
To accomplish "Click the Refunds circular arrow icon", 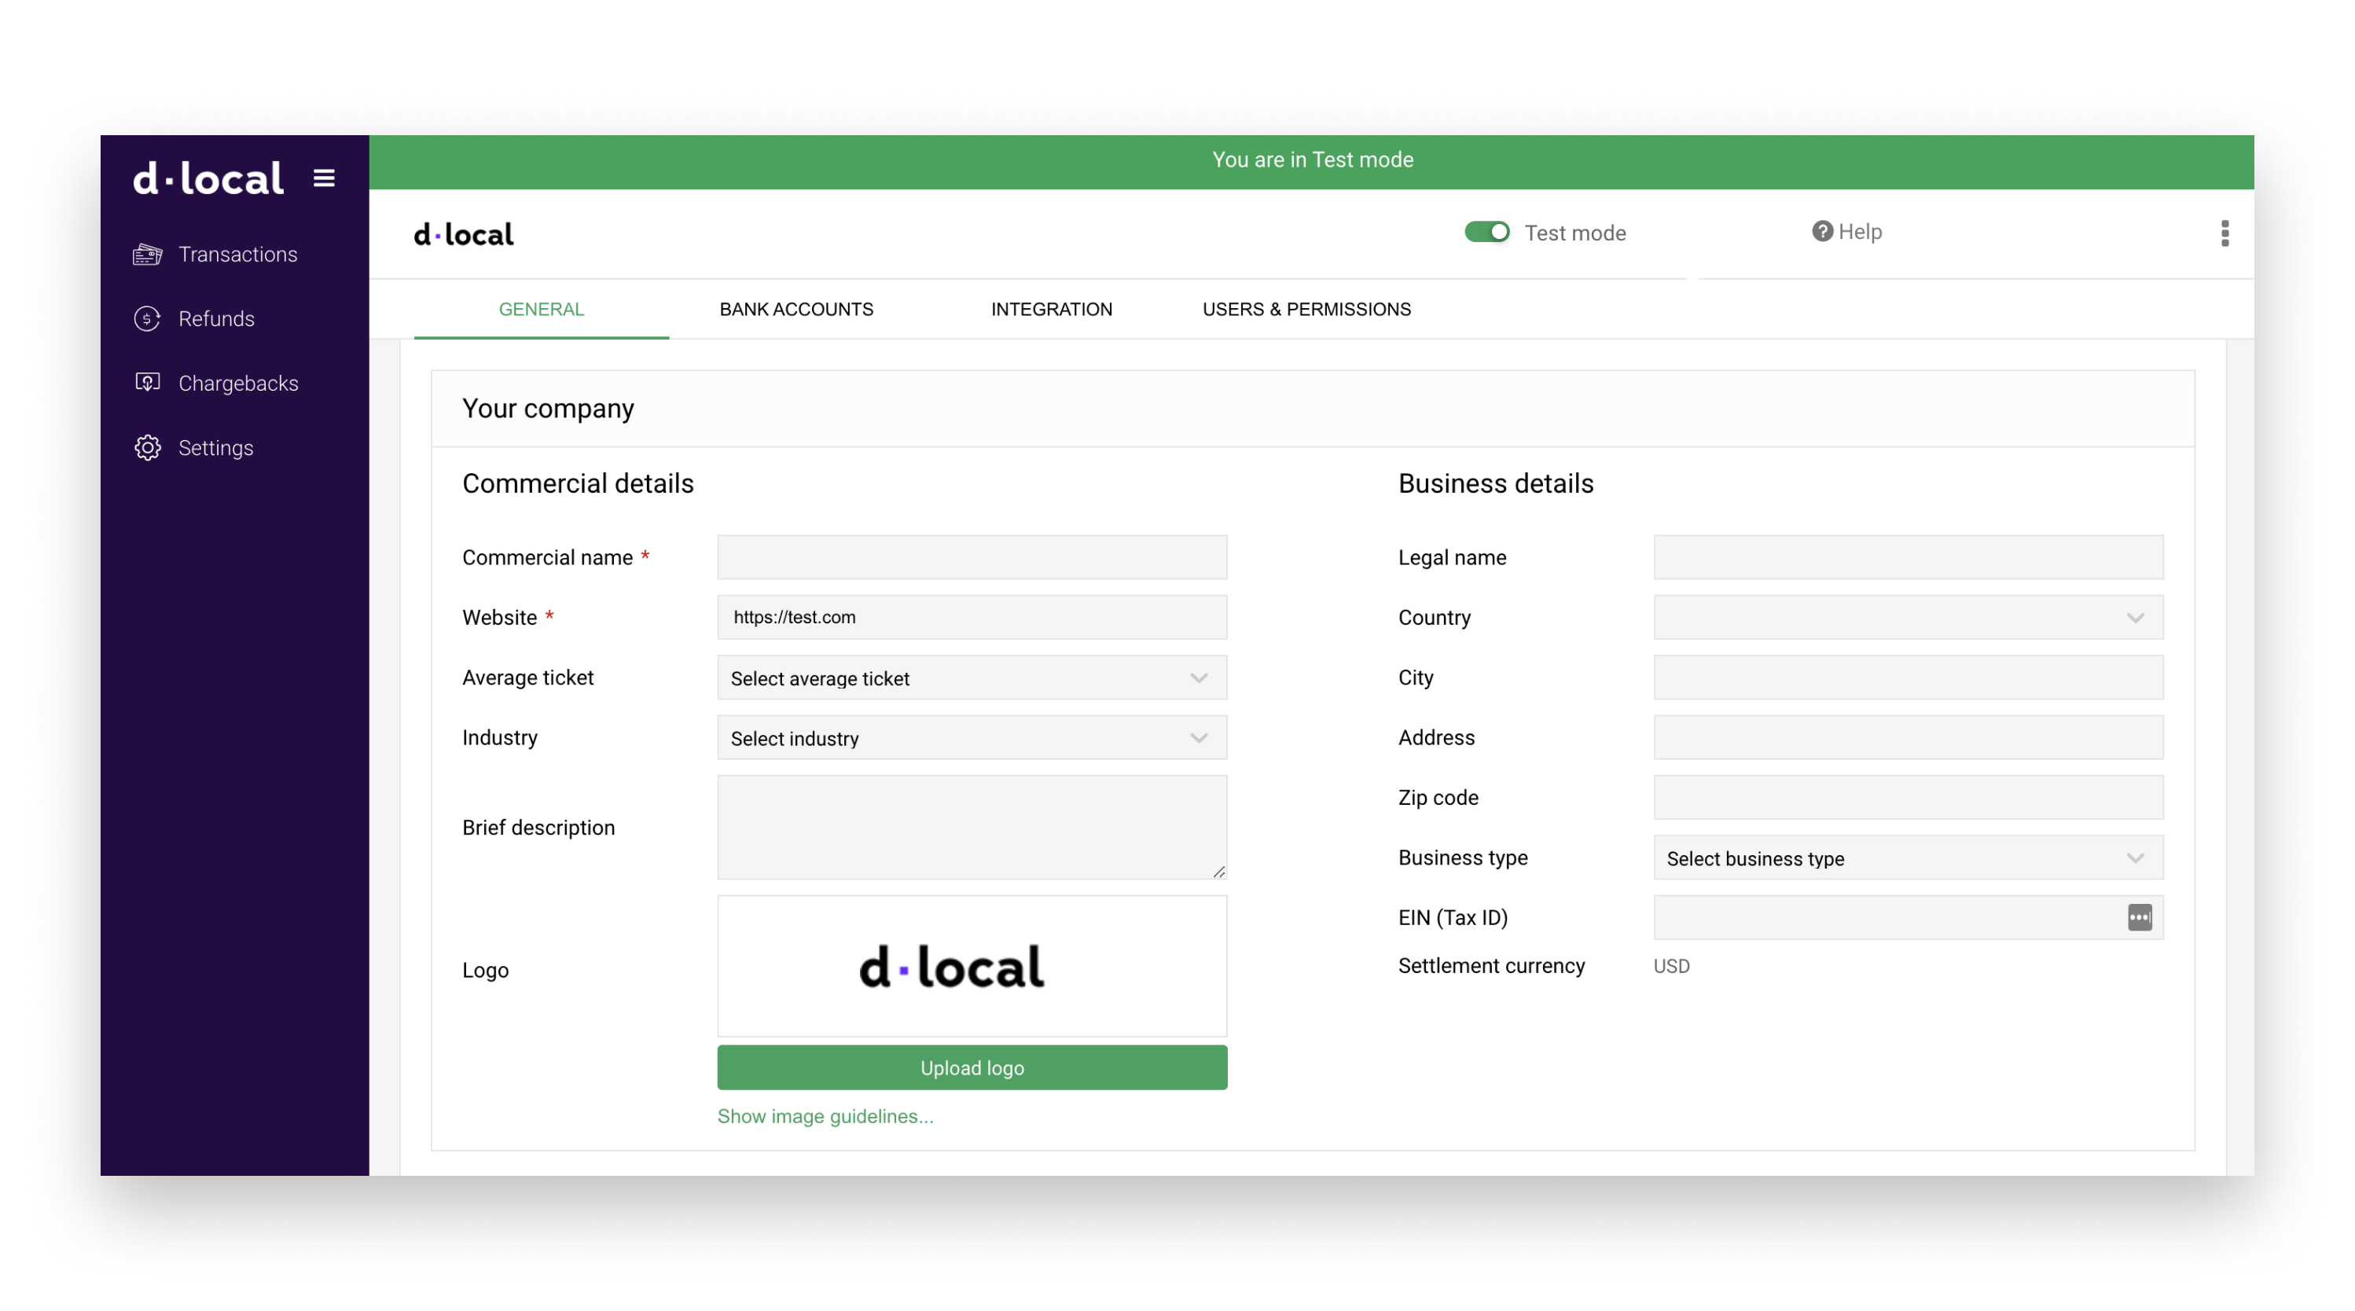I will [x=147, y=318].
